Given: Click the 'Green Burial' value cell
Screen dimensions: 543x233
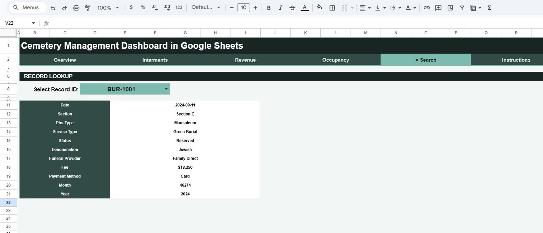Looking at the screenshot, I should (185, 132).
